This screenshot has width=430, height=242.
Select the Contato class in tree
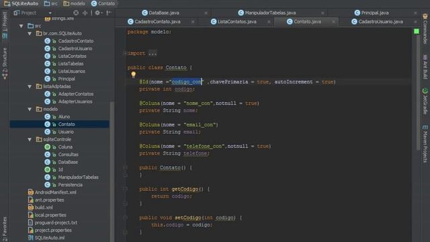click(x=67, y=124)
